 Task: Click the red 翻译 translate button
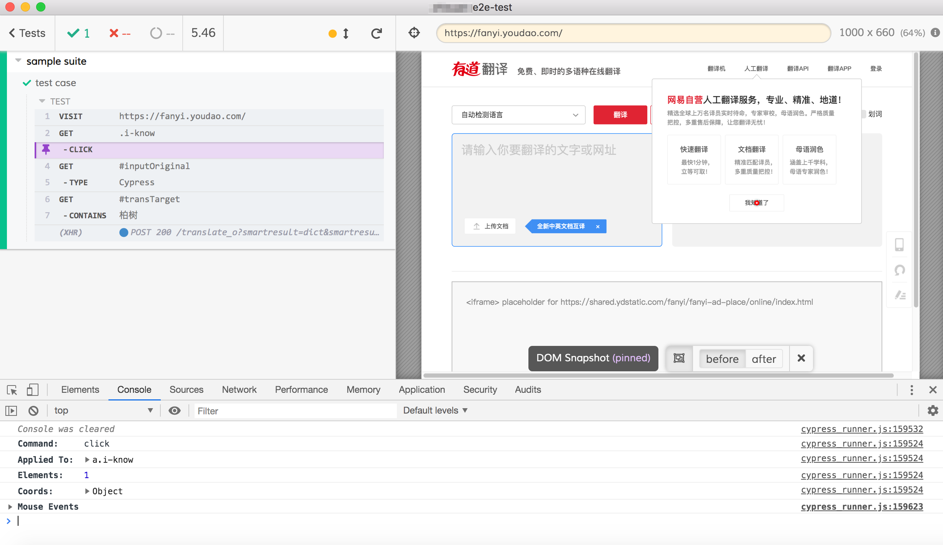click(620, 115)
